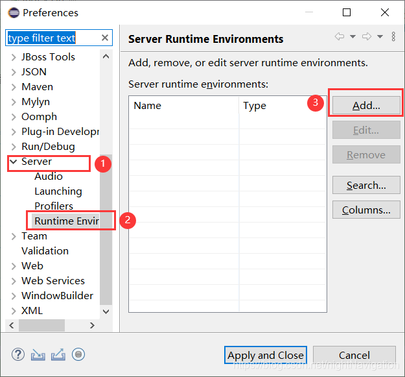
Task: Go back using the left arrow icon
Action: tap(340, 36)
